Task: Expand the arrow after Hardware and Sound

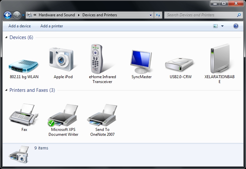Action: point(79,15)
